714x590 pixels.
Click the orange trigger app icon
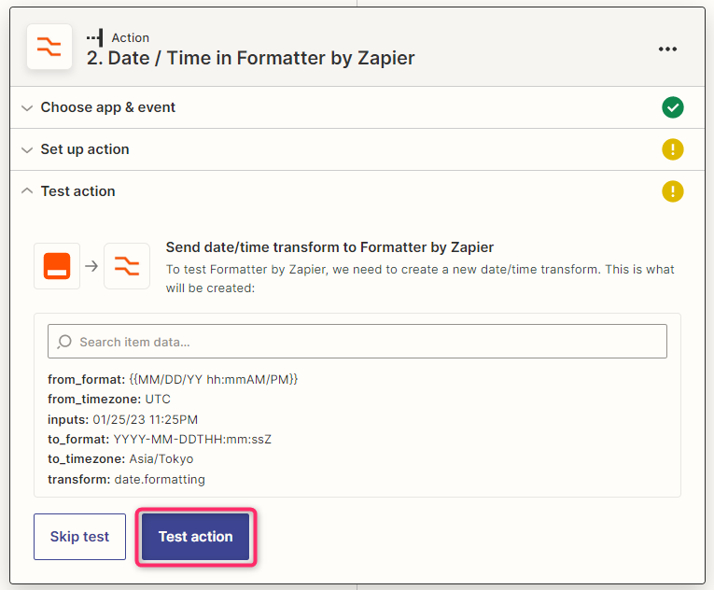[x=57, y=266]
